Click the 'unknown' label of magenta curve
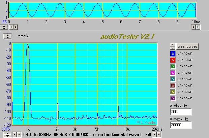209x138 pixels. pyautogui.click(x=185, y=72)
